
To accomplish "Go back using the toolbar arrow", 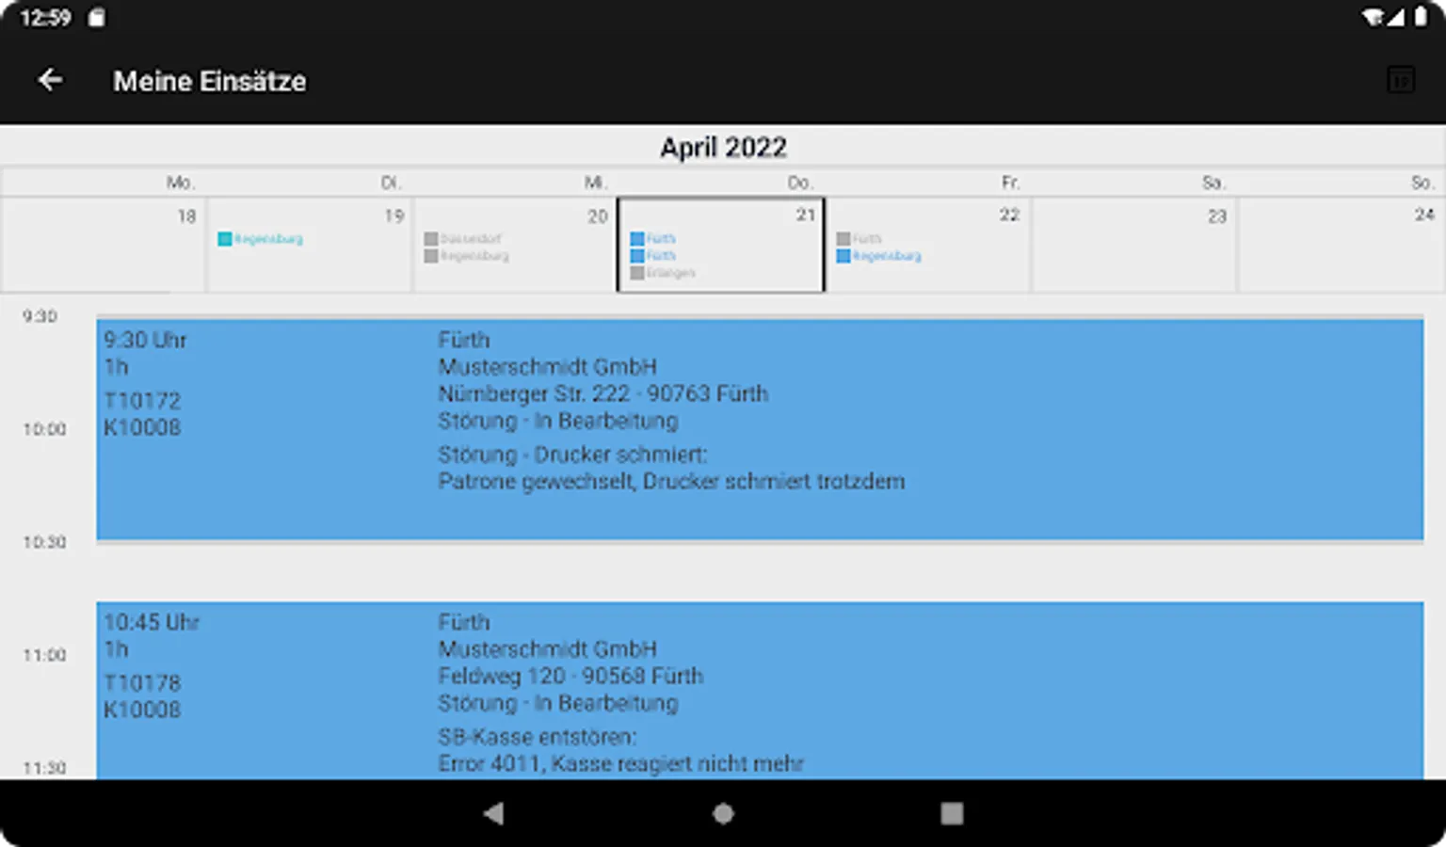I will 51,81.
